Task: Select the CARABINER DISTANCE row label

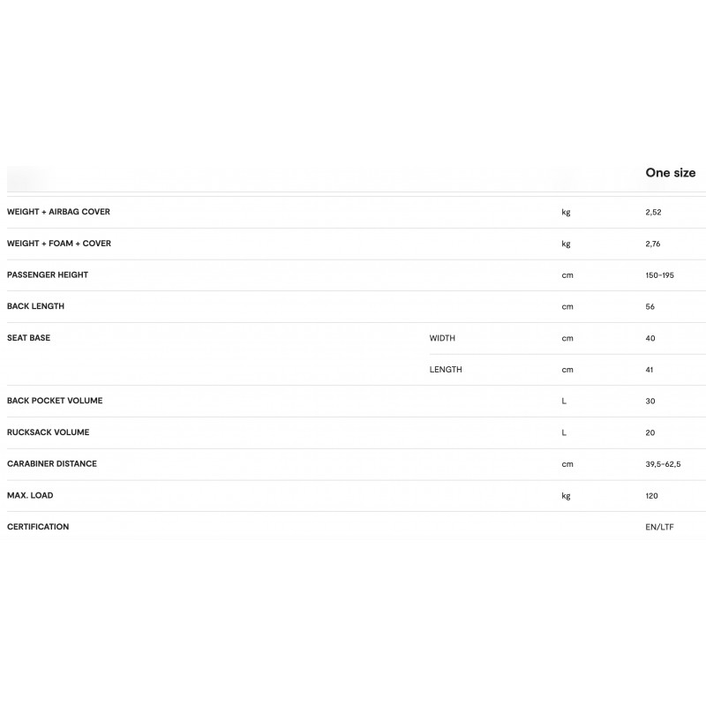Action: [x=52, y=463]
